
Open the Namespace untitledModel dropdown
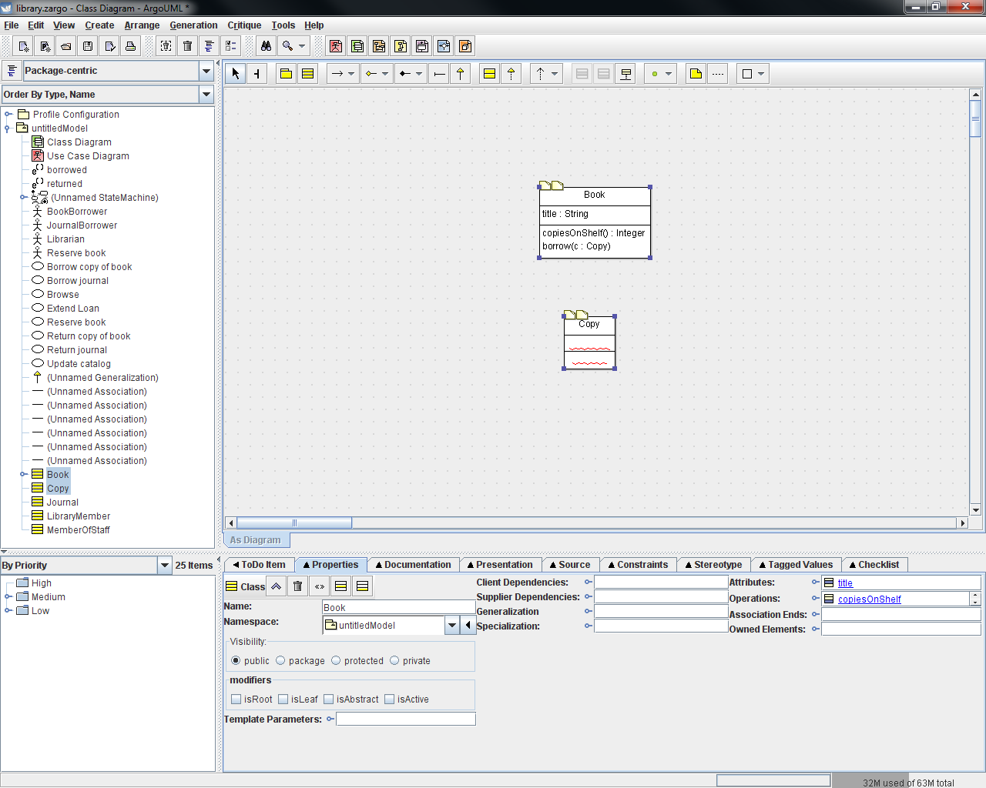(x=452, y=626)
